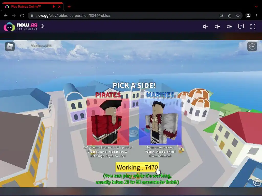
Task: Click the share page icon
Action: pyautogui.click(x=230, y=16)
